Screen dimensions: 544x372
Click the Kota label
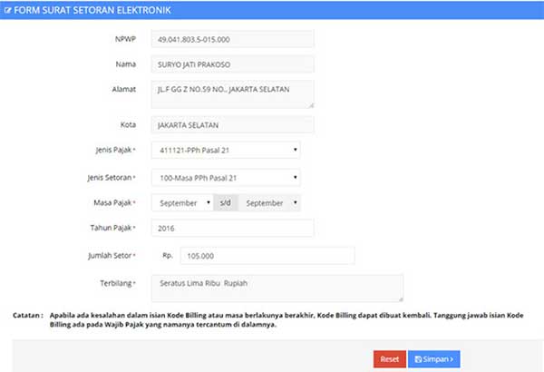coord(128,124)
